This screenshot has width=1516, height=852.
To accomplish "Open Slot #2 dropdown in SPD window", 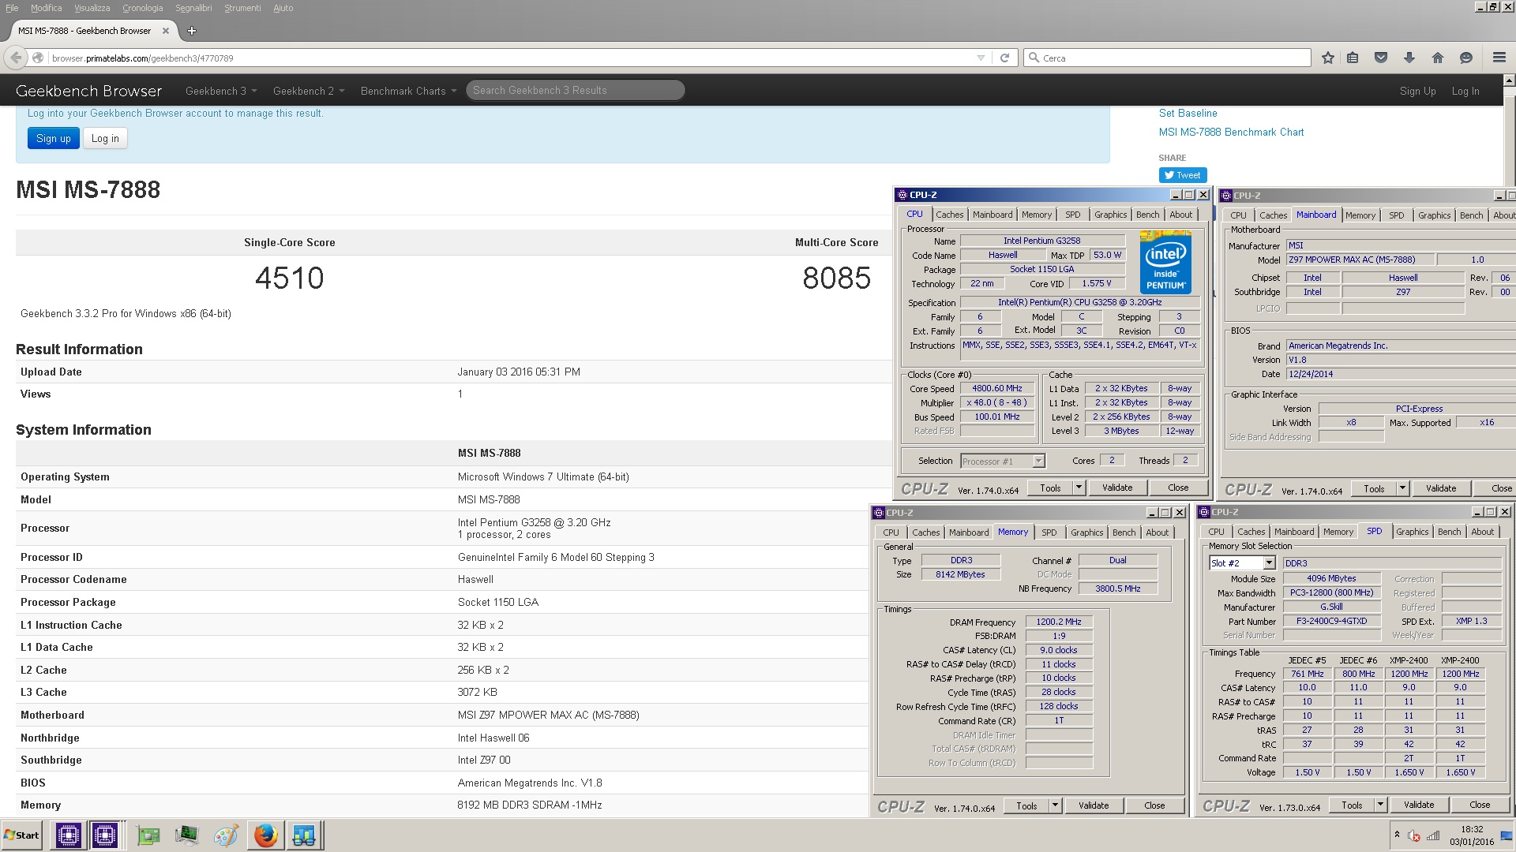I will pos(1268,563).
